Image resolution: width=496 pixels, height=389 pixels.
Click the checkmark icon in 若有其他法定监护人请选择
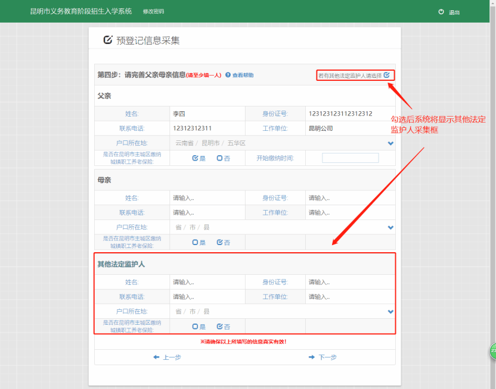click(388, 75)
